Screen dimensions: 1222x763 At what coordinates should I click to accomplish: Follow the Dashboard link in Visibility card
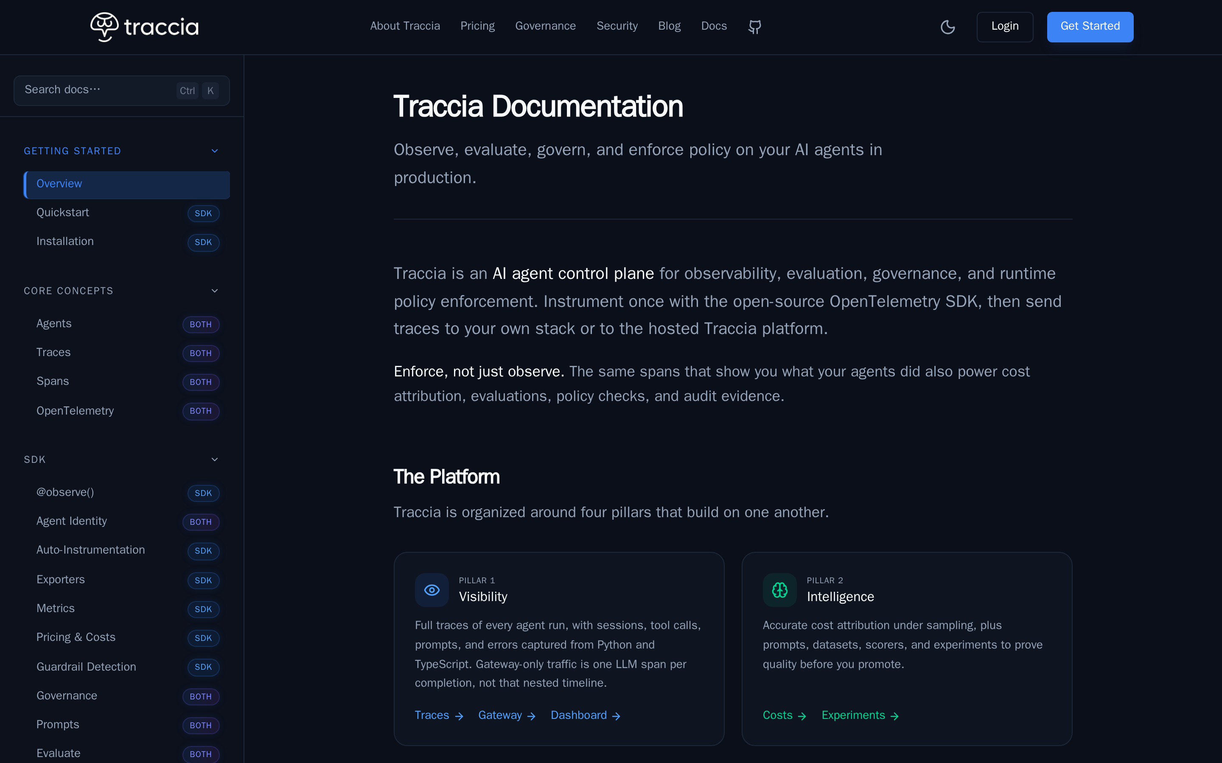[x=585, y=715]
